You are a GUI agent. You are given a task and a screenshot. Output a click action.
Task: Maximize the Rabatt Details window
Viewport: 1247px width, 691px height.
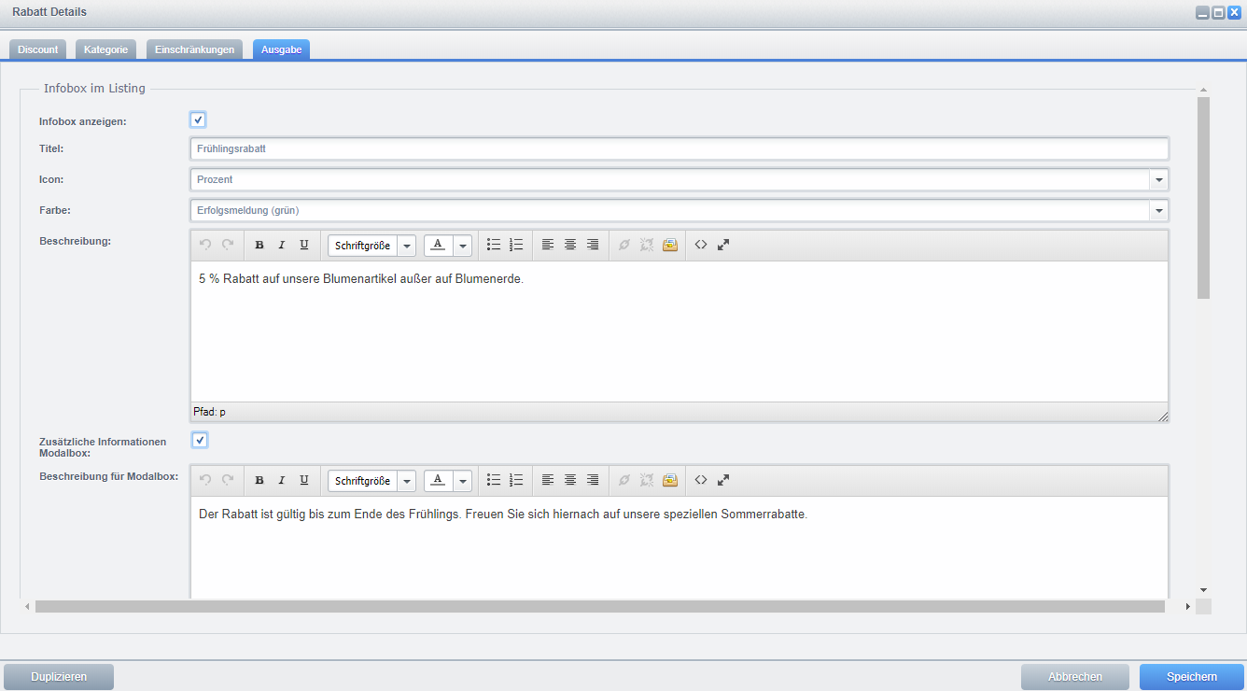tap(1218, 12)
